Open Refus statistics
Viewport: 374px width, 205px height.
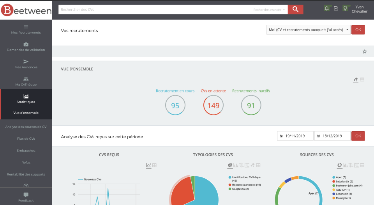point(26,162)
